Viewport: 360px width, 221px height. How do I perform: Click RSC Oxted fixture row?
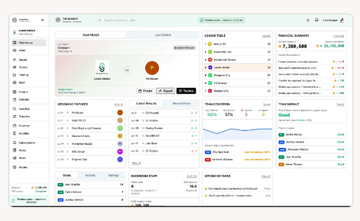[90, 152]
